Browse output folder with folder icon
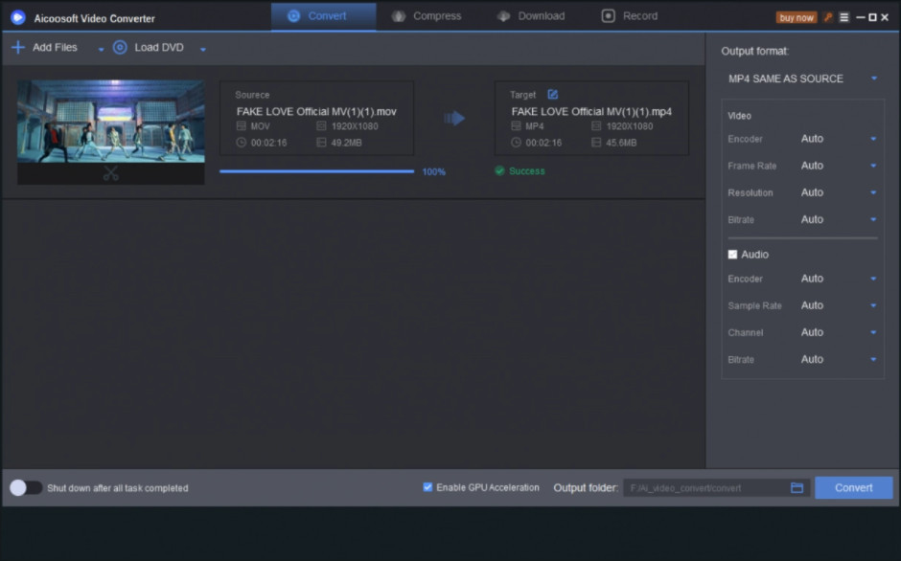901x561 pixels. coord(797,487)
